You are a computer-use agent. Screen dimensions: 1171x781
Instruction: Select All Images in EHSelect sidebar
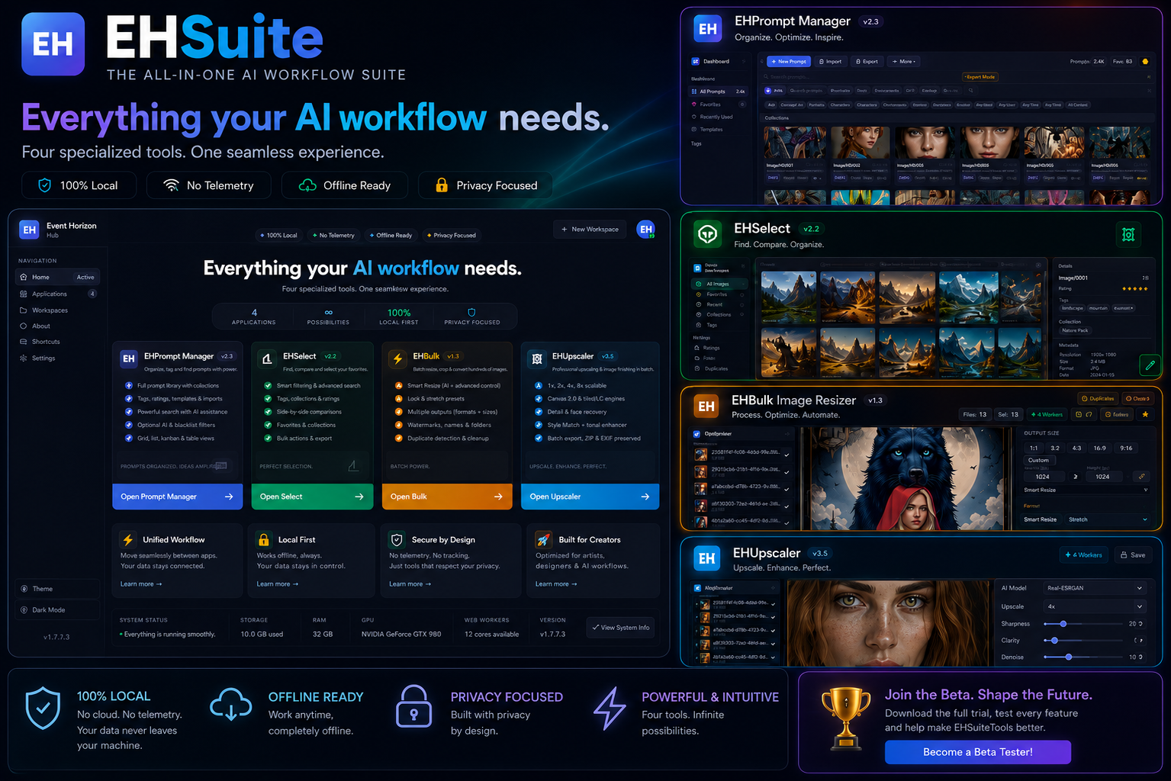click(719, 284)
